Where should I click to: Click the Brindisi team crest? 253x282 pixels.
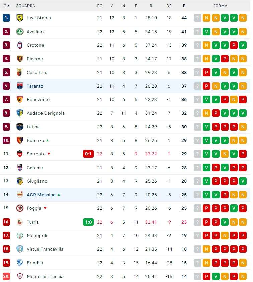click(20, 263)
